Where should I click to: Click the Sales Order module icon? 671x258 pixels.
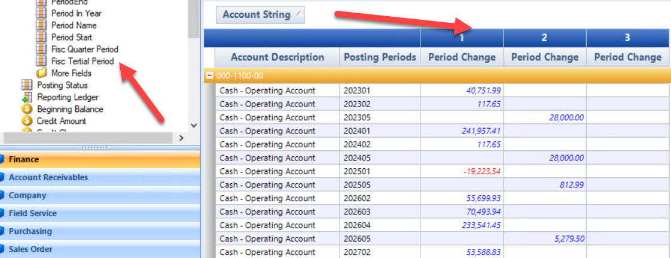coord(2,250)
